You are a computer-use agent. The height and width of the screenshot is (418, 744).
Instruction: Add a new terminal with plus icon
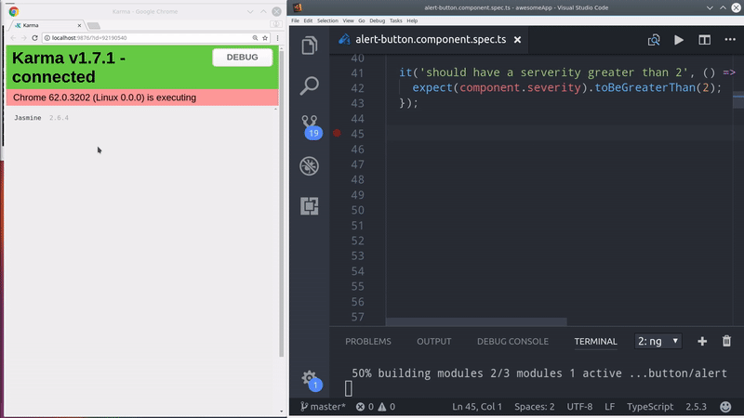[x=702, y=341]
